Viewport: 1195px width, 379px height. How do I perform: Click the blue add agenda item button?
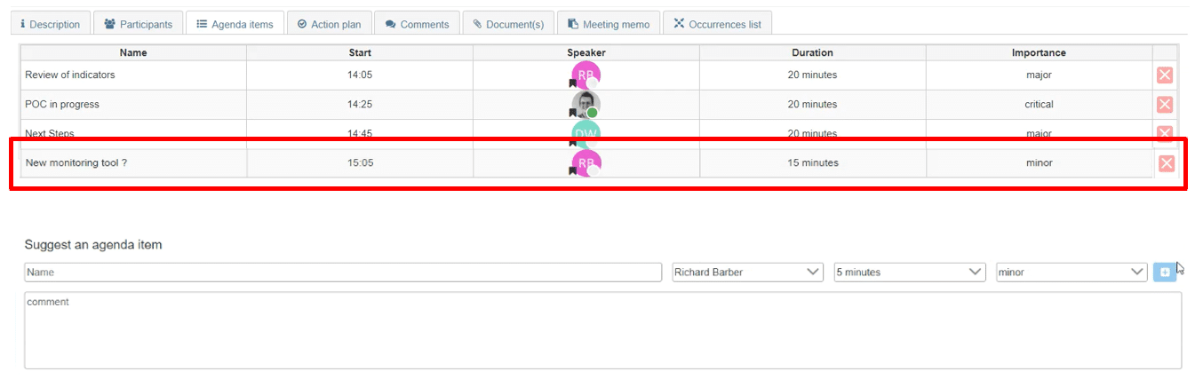pyautogui.click(x=1164, y=272)
